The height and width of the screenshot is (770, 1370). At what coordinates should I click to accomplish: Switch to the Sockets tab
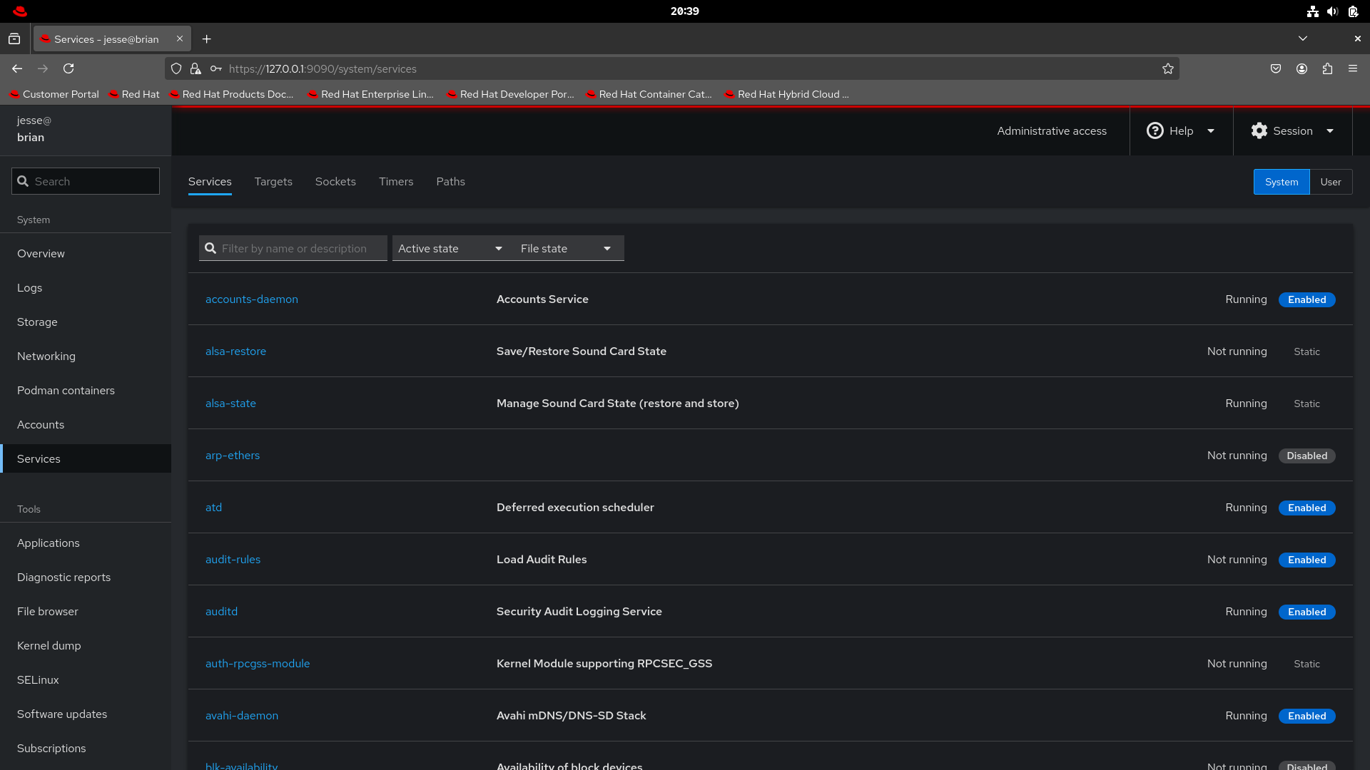[x=335, y=182]
